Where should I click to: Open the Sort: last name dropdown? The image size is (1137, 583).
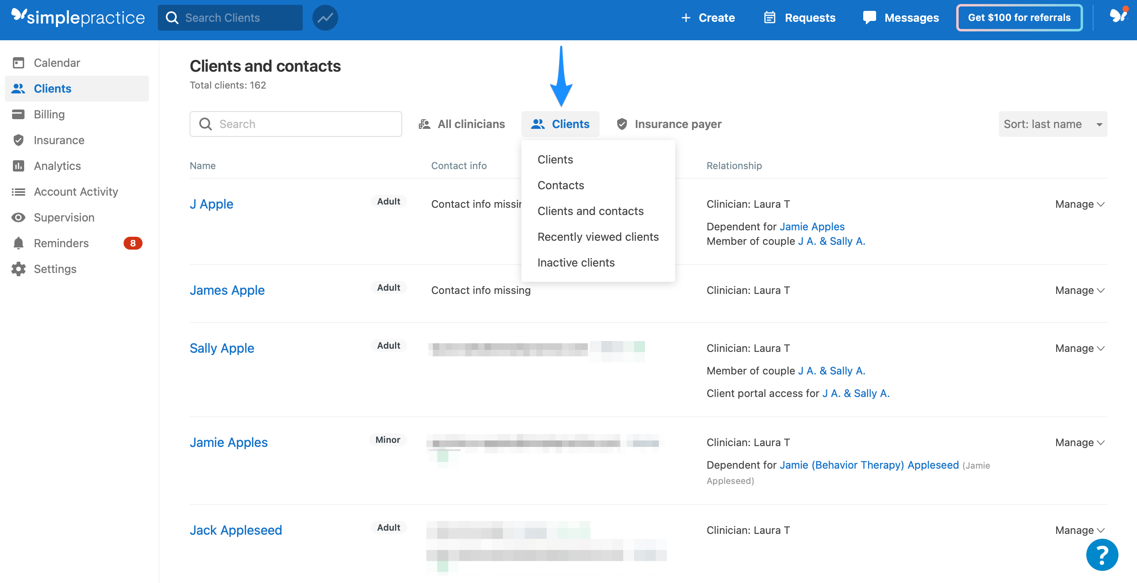[x=1053, y=124]
